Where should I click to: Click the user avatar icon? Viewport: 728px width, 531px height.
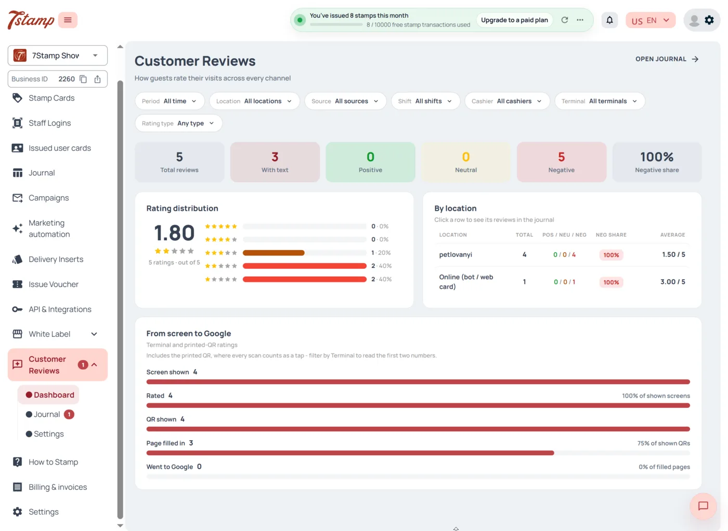coord(694,20)
